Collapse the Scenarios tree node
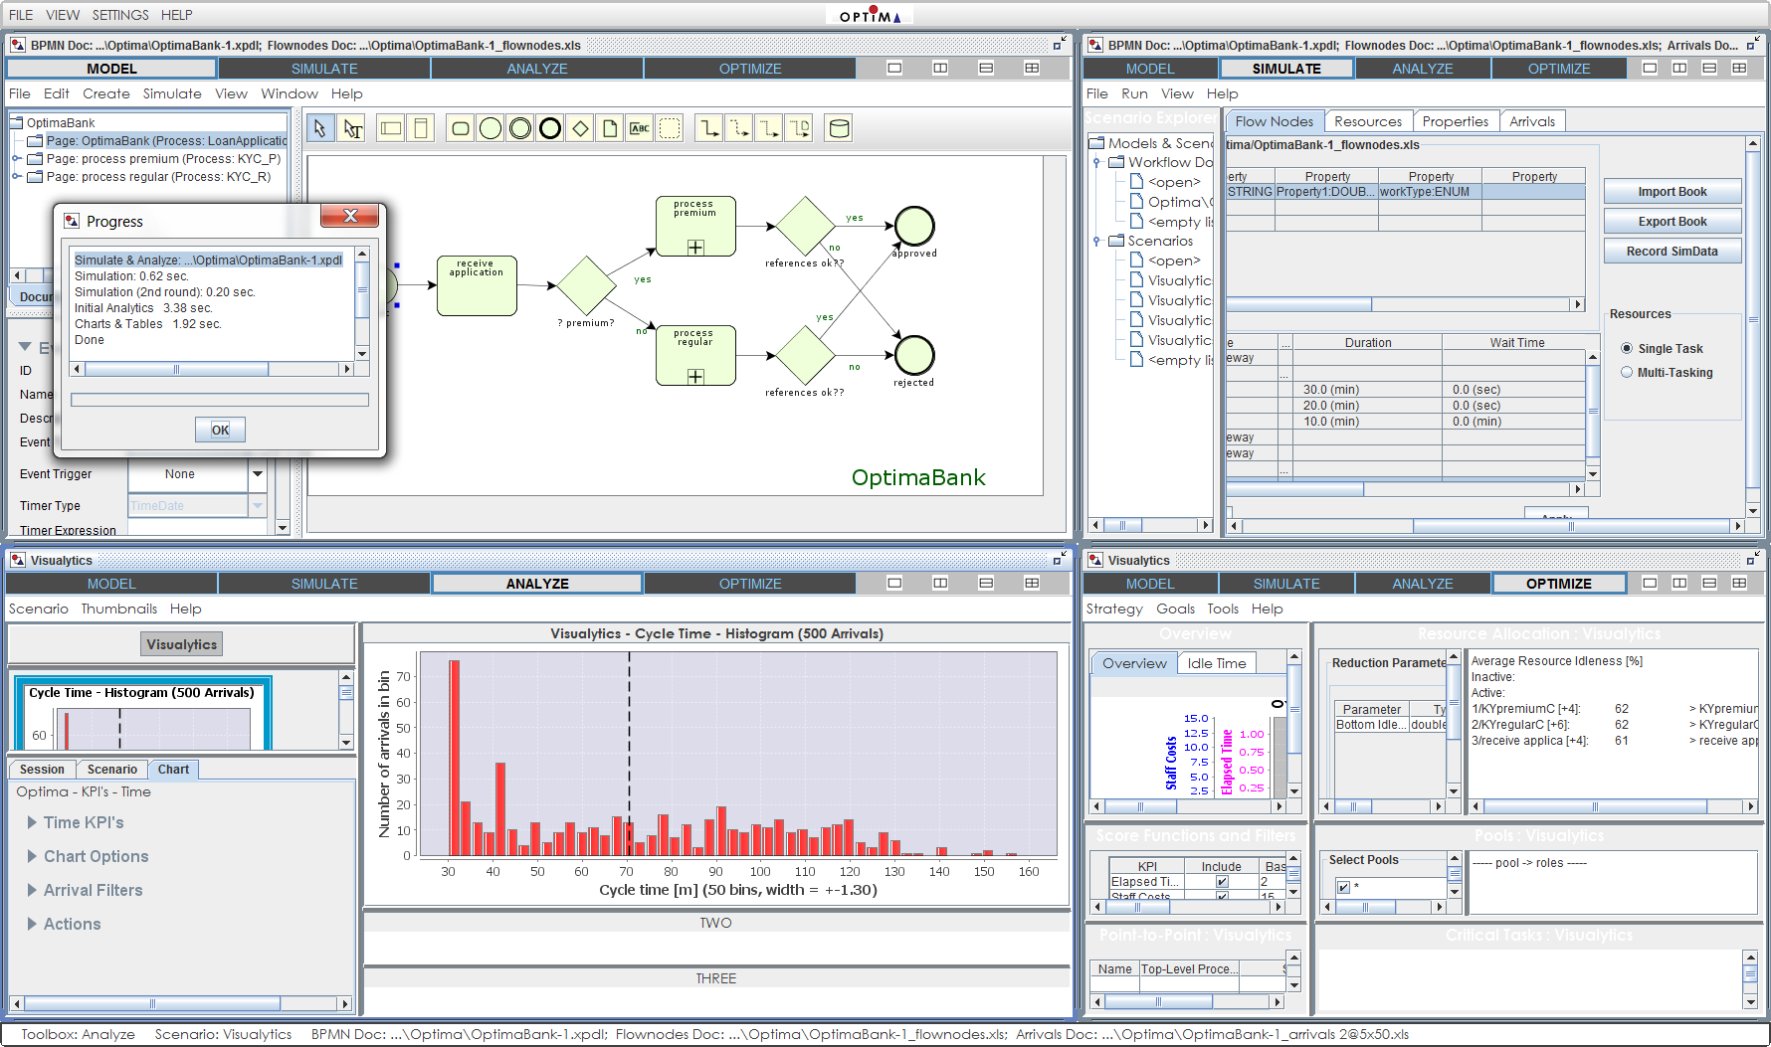 click(x=1097, y=241)
